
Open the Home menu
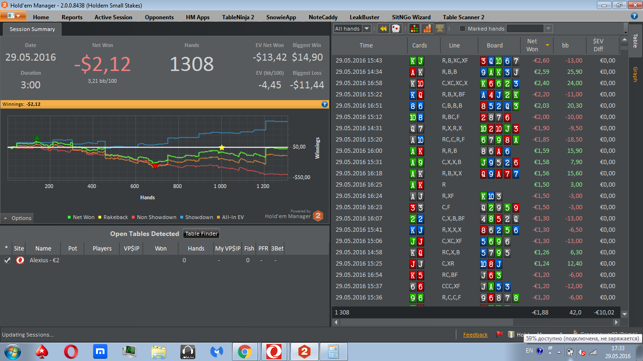(41, 17)
